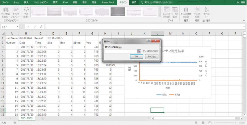Click the insert function fx icon
The height and width of the screenshot is (125, 247).
41,27
